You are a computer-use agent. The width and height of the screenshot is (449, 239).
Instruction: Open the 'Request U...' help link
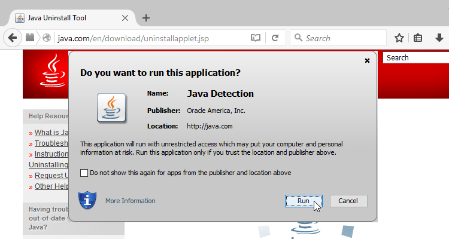pos(51,176)
